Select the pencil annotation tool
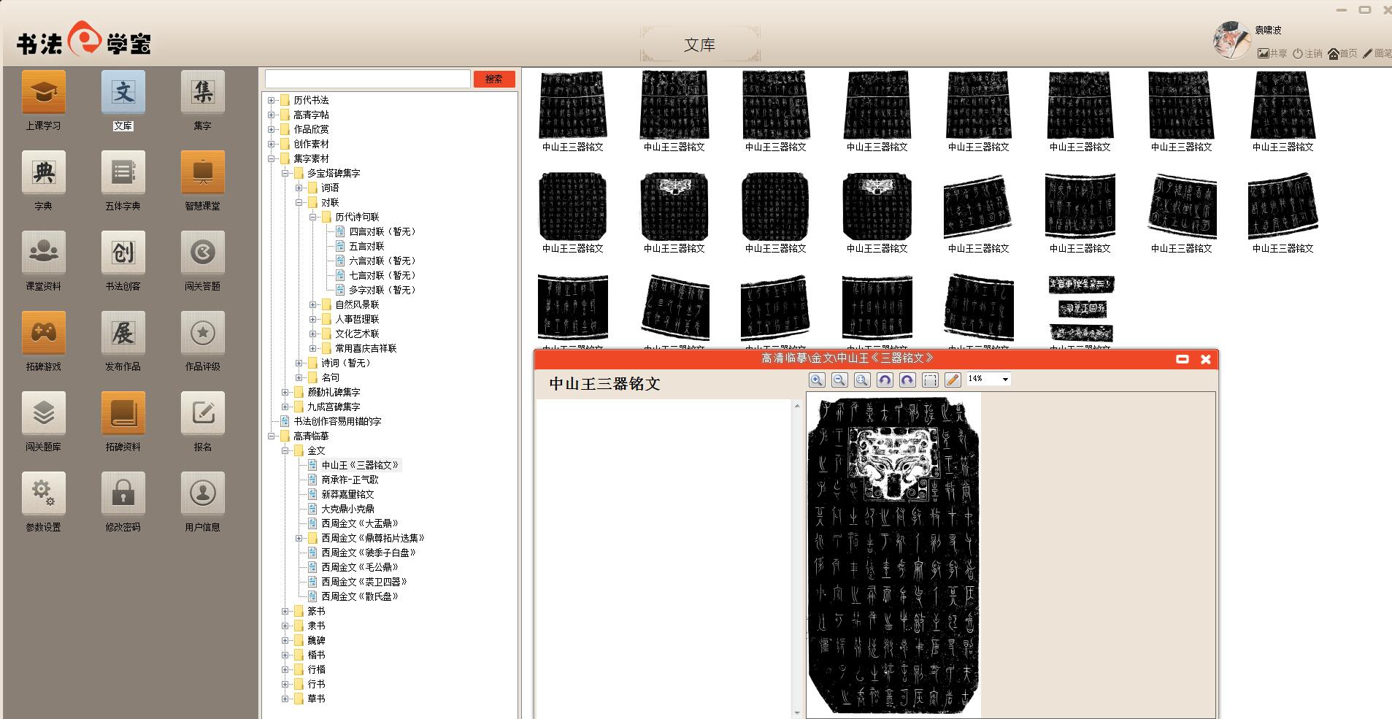The image size is (1392, 719). (953, 380)
